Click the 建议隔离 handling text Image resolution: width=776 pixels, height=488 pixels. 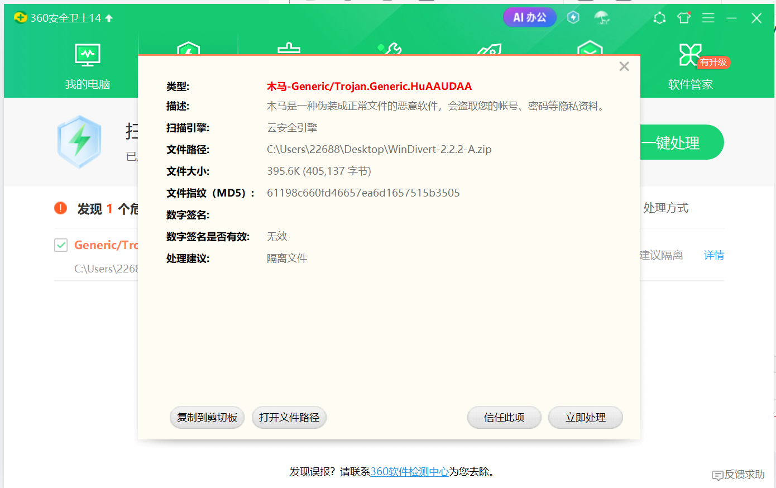(x=662, y=255)
